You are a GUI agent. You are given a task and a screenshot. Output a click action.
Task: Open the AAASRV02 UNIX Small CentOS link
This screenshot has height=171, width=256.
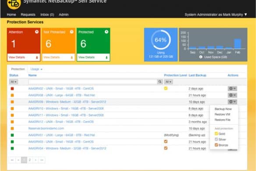(x=61, y=89)
